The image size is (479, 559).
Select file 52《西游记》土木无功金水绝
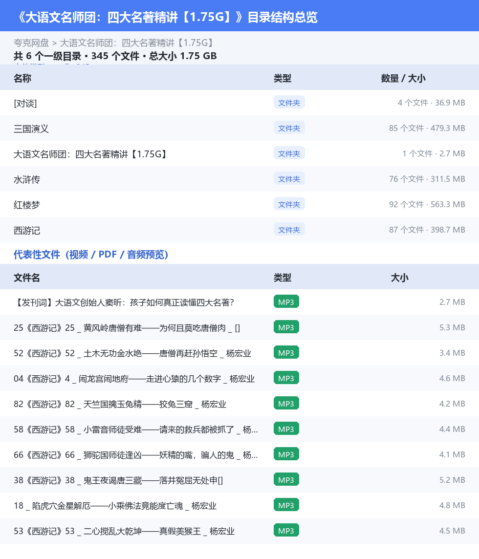tap(132, 353)
